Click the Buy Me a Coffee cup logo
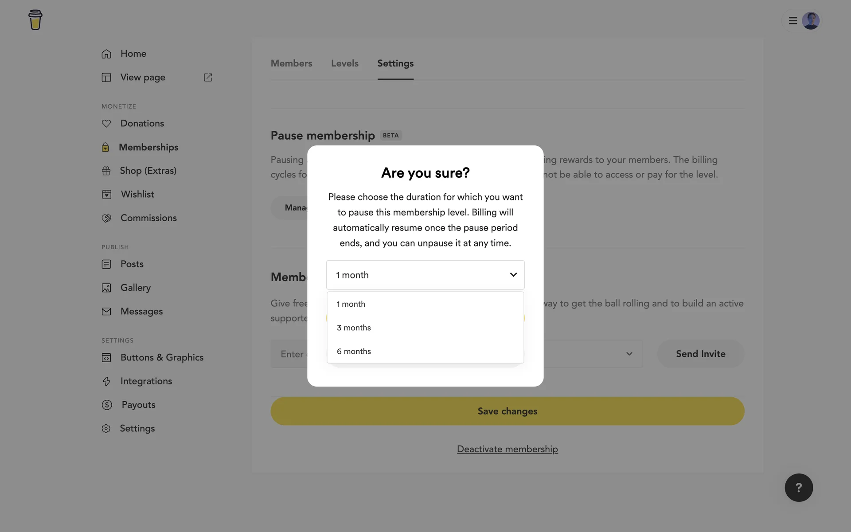851x532 pixels. pyautogui.click(x=35, y=20)
